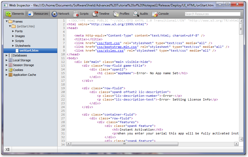Switch to the Scripts toolbar tab label
This screenshot has width=248, height=157.
(84, 14)
